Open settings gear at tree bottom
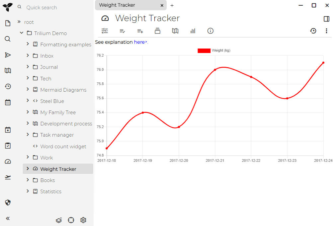 83,220
